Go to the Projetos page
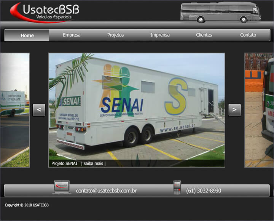The image size is (274, 221). coord(115,35)
